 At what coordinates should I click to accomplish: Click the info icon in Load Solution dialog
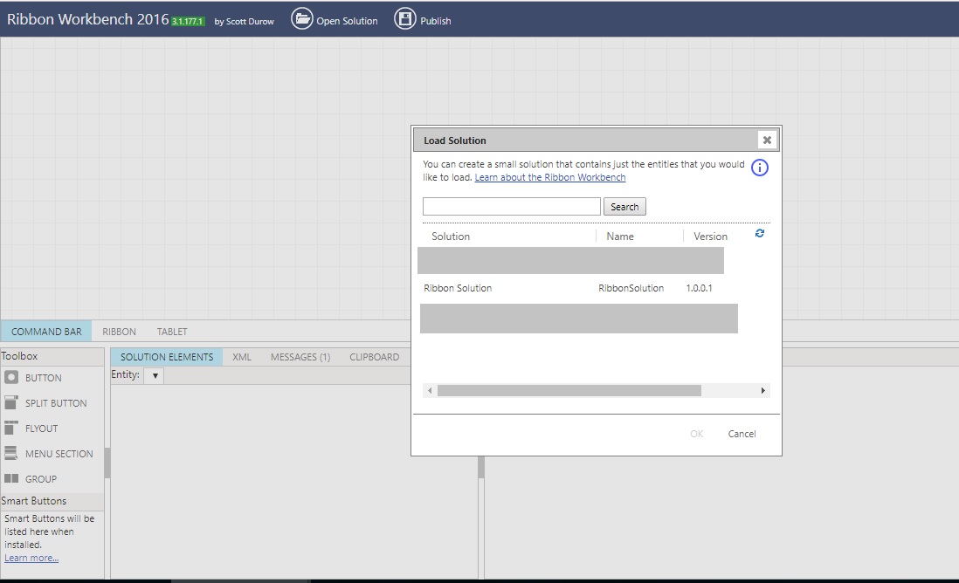(x=759, y=168)
